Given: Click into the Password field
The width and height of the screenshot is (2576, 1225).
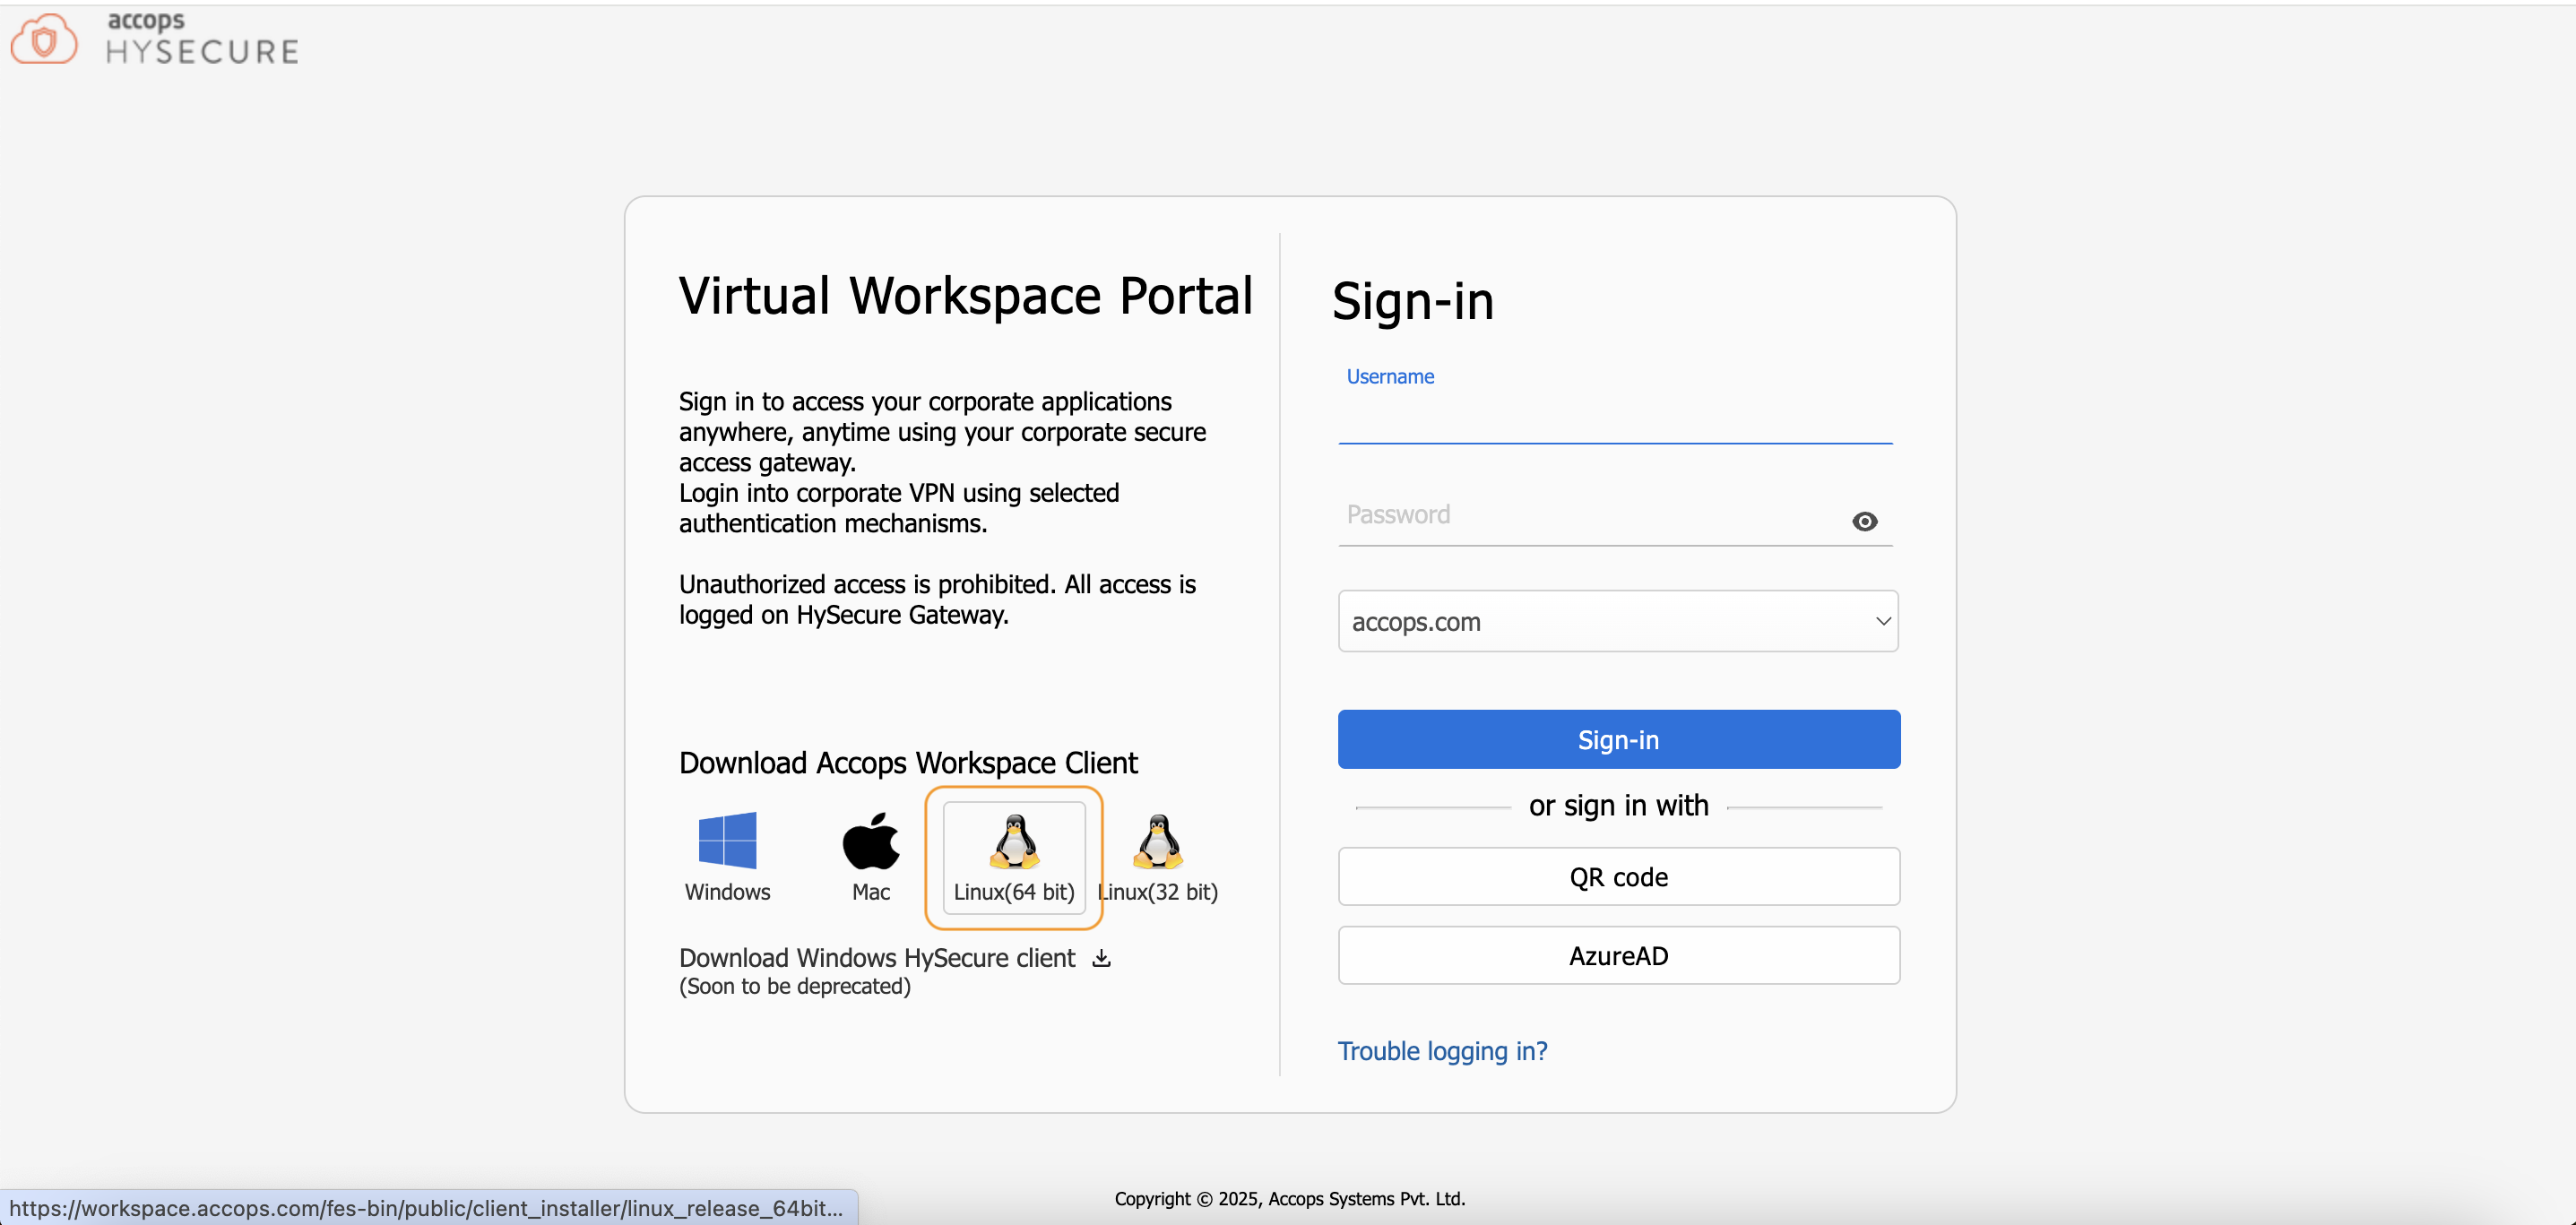Looking at the screenshot, I should click(x=1590, y=516).
